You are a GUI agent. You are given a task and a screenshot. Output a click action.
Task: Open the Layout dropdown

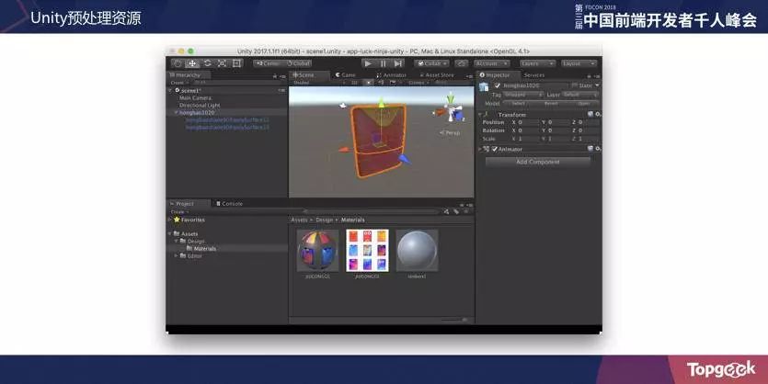[x=579, y=63]
